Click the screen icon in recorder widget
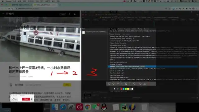Viewport: 199px width, 112px height. [16, 99]
